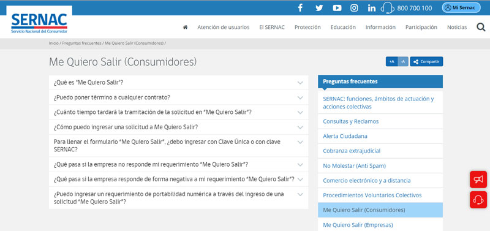Open the Mi Sernac login button
490x231 pixels.
click(x=461, y=8)
